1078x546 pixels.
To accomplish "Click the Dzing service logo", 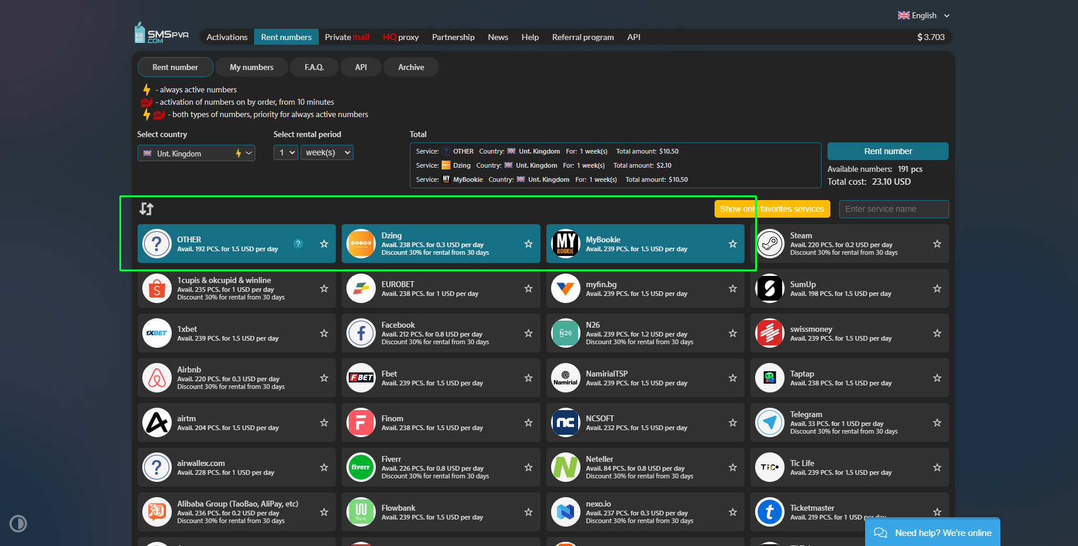I will [x=361, y=244].
